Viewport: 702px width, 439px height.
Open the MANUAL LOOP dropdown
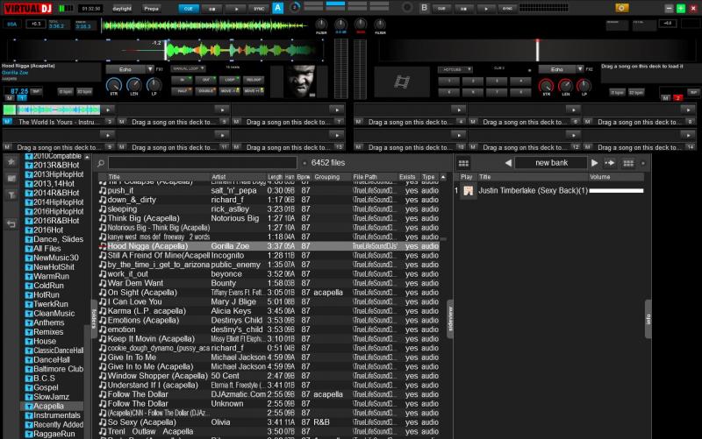point(189,68)
